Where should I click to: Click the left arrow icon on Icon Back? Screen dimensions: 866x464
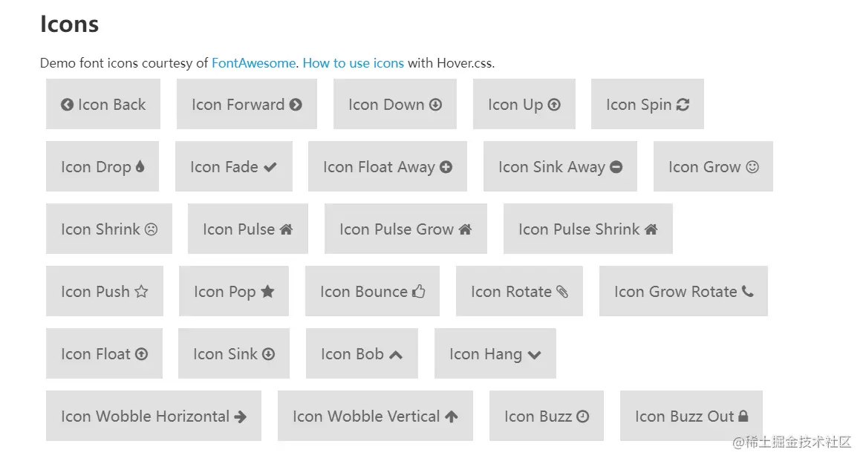click(68, 105)
